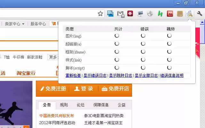
Task: Open the screen capture extension icon
Action: tap(110, 13)
